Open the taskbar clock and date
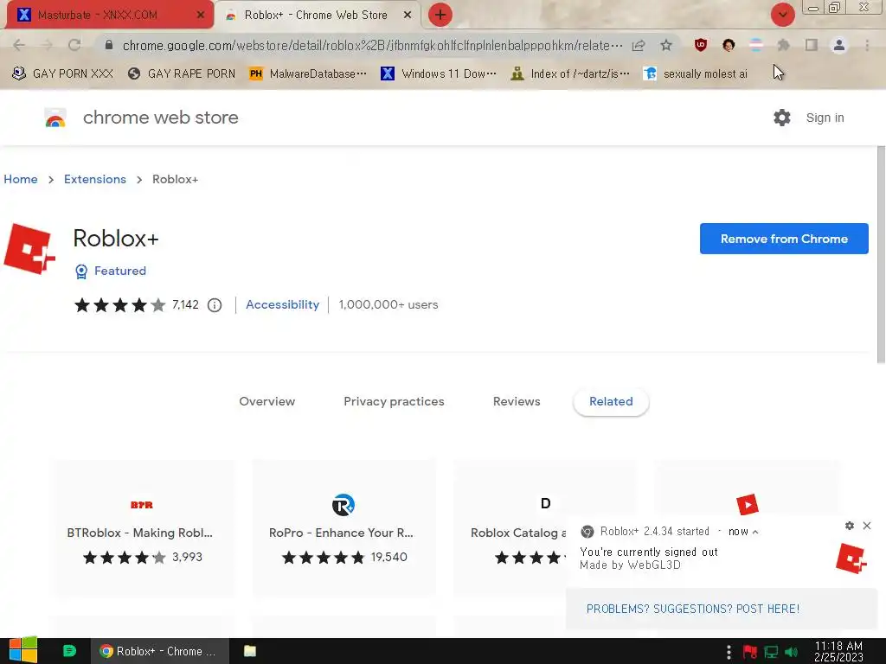Image resolution: width=886 pixels, height=664 pixels. [838, 651]
